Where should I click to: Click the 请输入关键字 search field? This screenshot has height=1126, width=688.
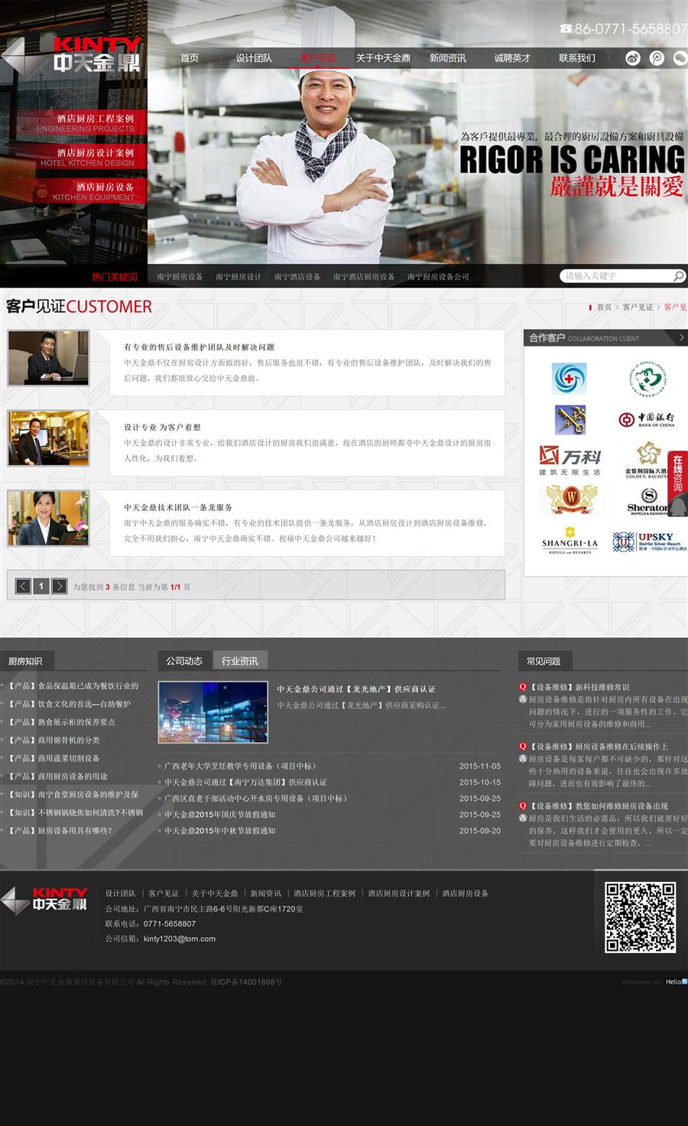click(616, 276)
